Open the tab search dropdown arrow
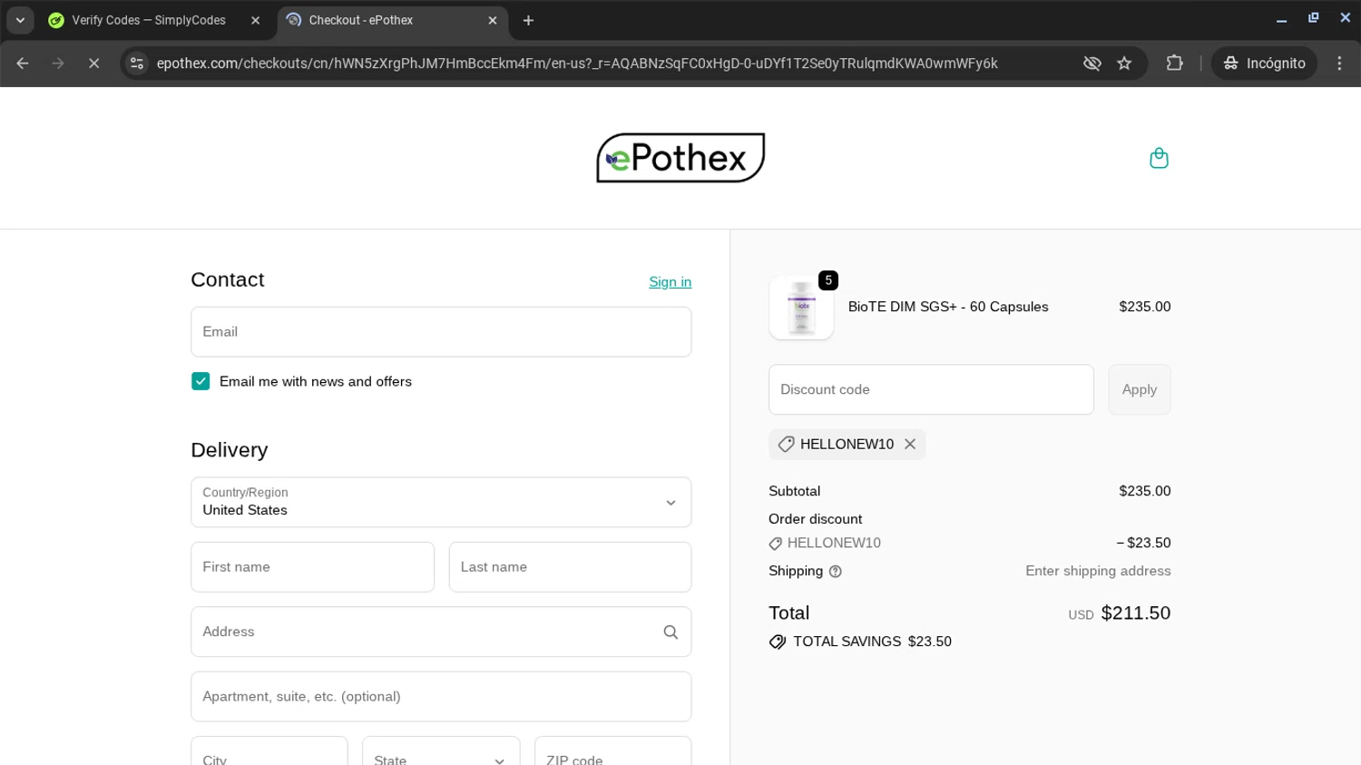Viewport: 1361px width, 765px height. pyautogui.click(x=20, y=20)
